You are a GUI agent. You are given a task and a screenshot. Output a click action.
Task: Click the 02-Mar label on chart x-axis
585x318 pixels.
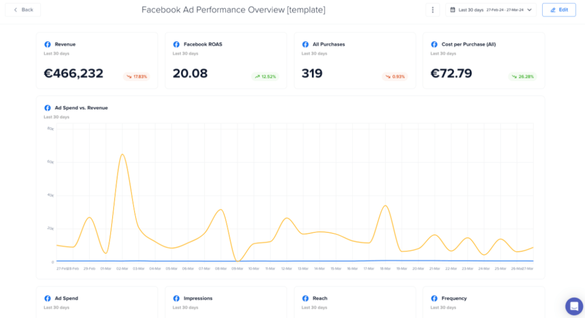pos(122,269)
